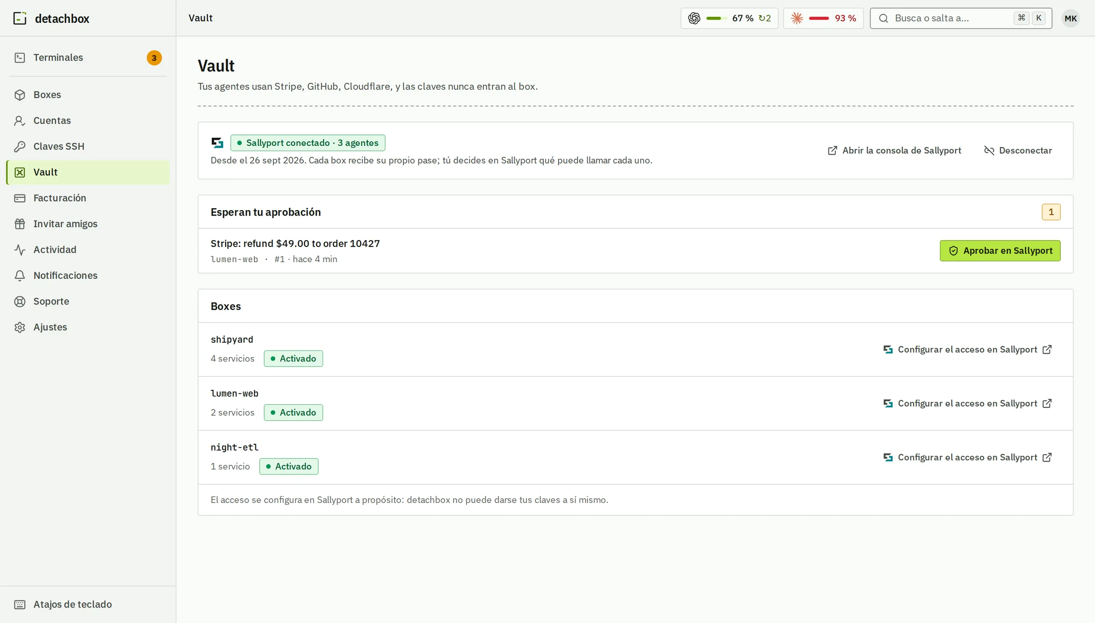Click '2 servicios' under lumen-web

[x=233, y=412]
